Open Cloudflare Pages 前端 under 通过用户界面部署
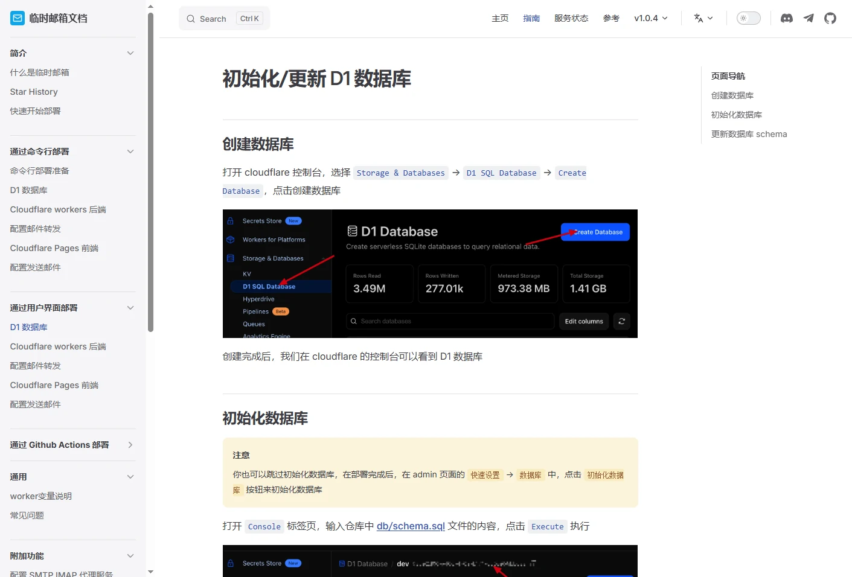The image size is (852, 577). pyautogui.click(x=54, y=385)
